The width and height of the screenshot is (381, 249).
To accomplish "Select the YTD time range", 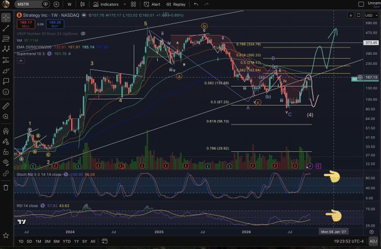I will click(x=67, y=241).
